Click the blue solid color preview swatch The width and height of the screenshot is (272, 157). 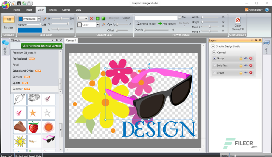click(30, 30)
